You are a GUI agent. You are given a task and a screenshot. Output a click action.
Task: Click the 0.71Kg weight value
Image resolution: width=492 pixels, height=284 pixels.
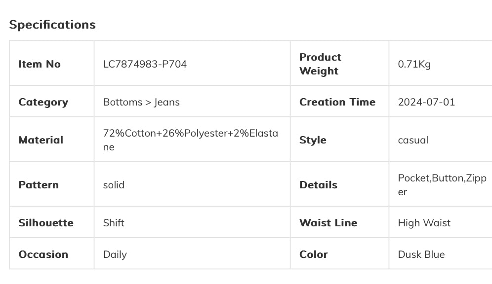414,64
